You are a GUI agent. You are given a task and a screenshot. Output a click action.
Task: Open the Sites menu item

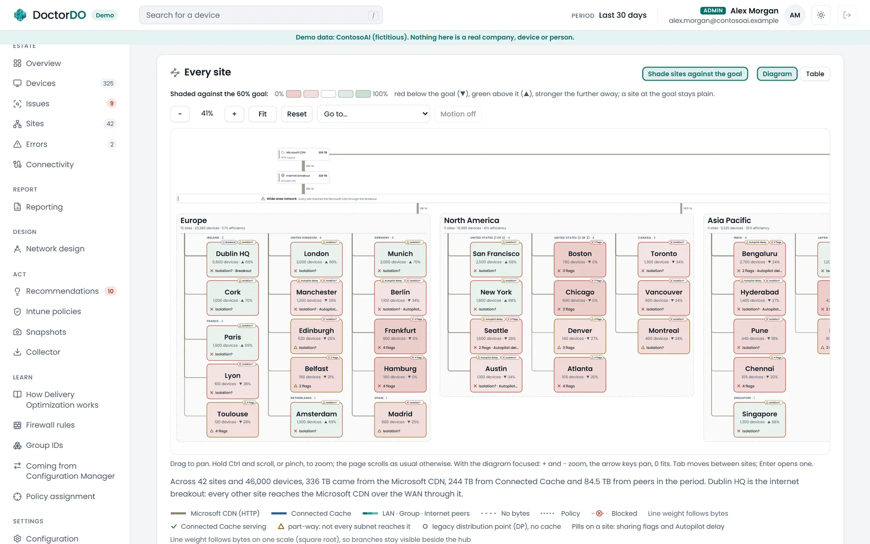[65, 124]
